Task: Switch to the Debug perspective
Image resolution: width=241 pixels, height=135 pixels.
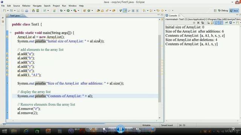Action: tap(223, 10)
